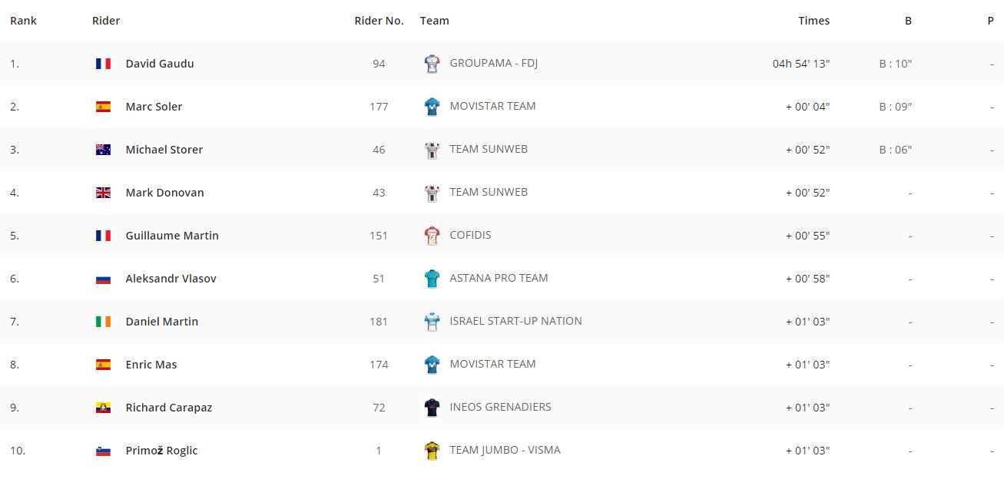Click the Groupama - FDJ jersey icon

(x=432, y=64)
